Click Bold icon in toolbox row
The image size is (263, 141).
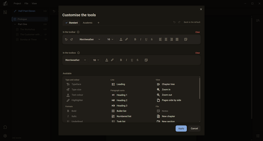(x=121, y=60)
